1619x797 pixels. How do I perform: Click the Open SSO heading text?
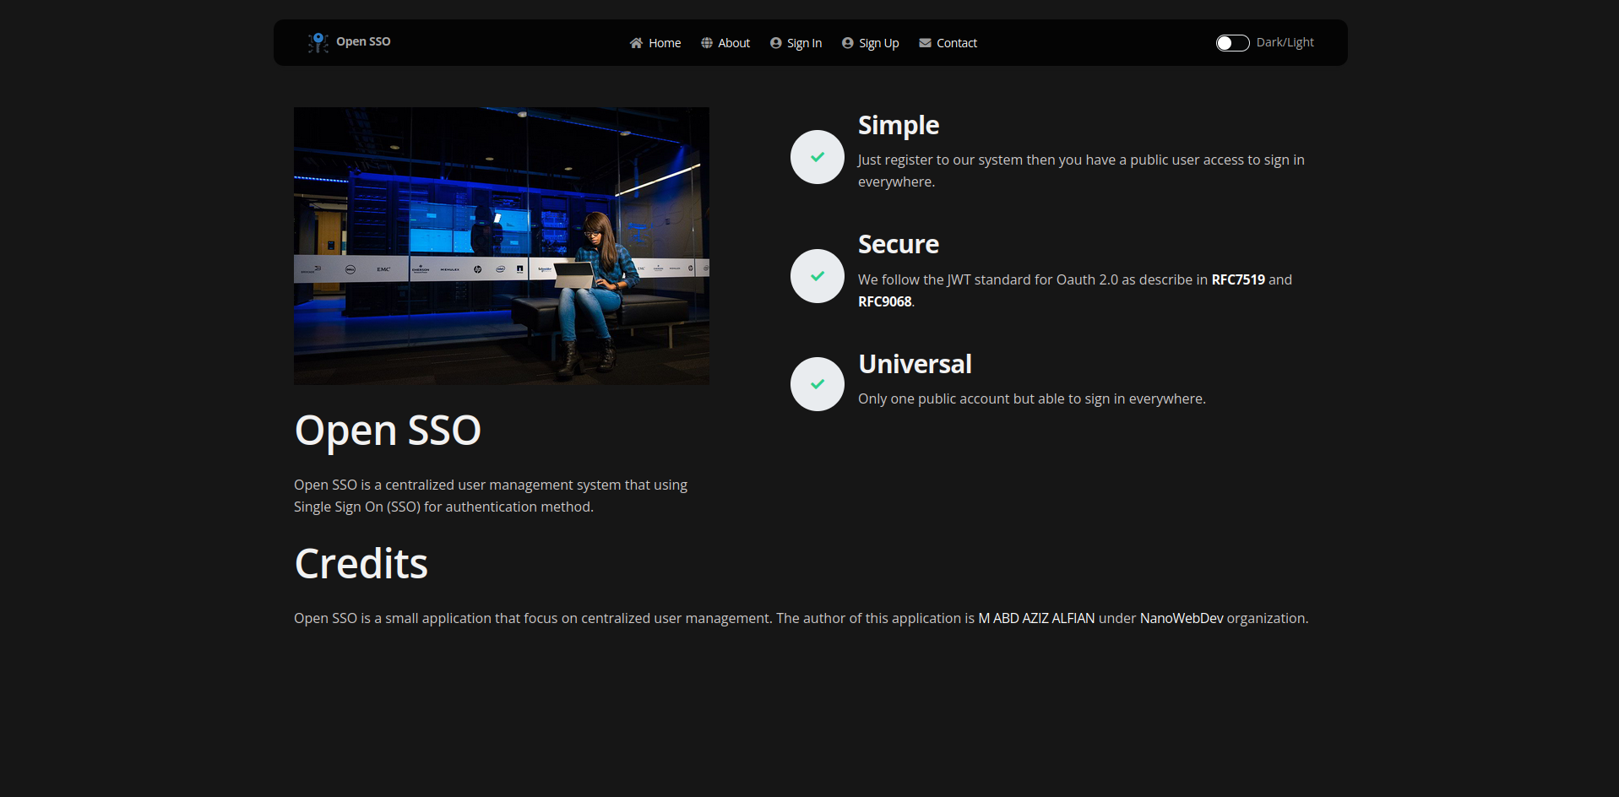click(x=387, y=430)
